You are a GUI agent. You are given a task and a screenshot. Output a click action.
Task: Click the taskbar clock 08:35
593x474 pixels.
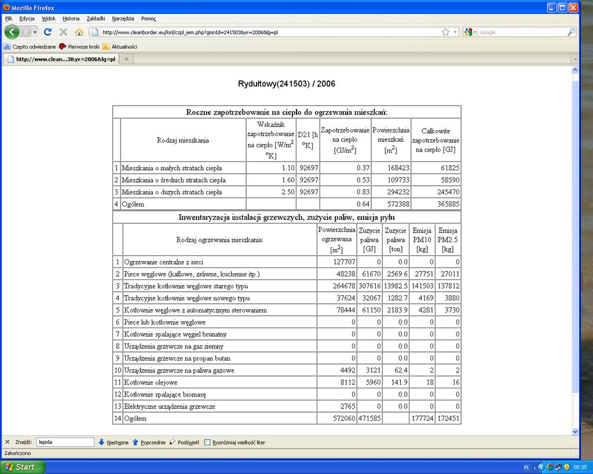tap(580, 468)
